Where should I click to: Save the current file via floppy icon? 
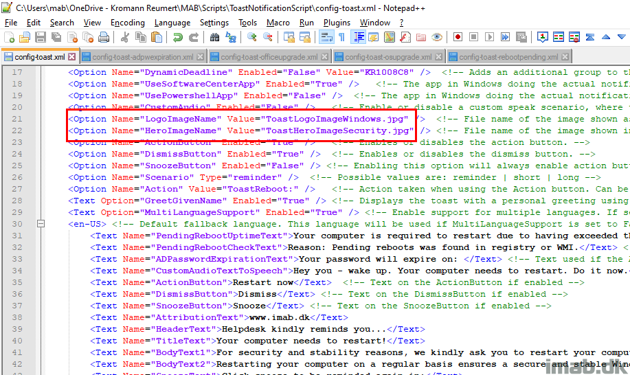(40, 37)
